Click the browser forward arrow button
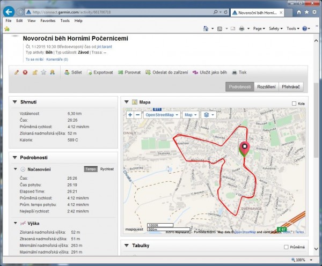The height and width of the screenshot is (266, 322). click(x=20, y=12)
